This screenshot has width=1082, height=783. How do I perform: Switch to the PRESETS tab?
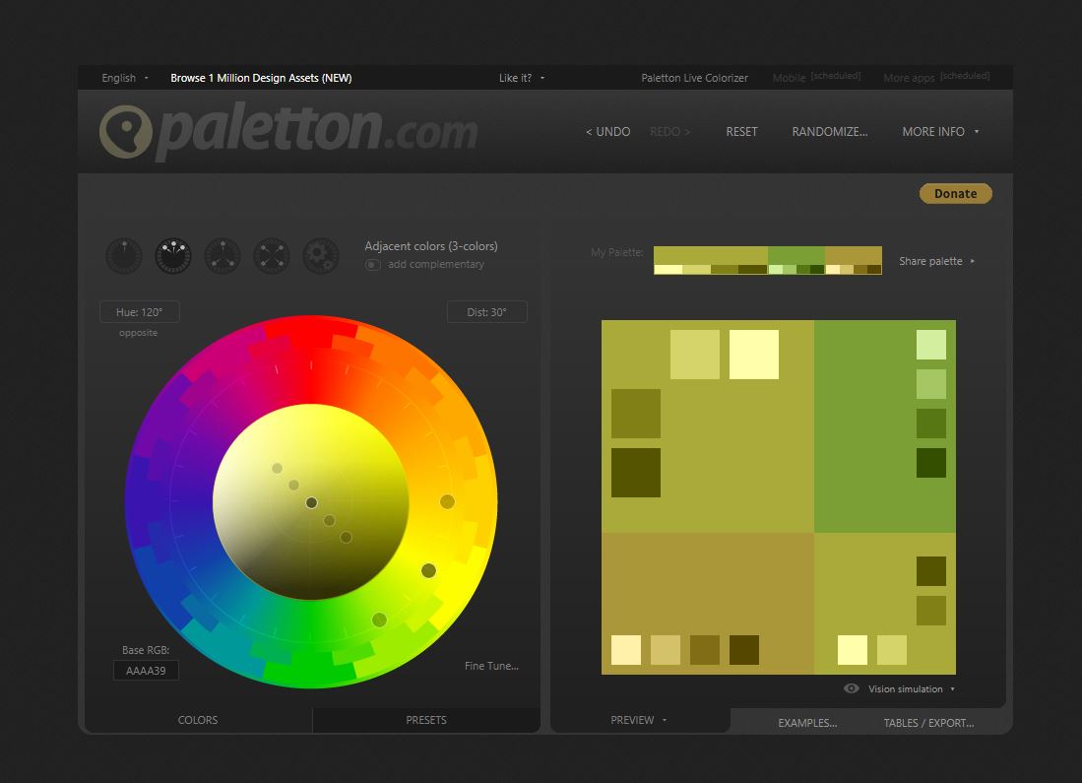click(426, 720)
